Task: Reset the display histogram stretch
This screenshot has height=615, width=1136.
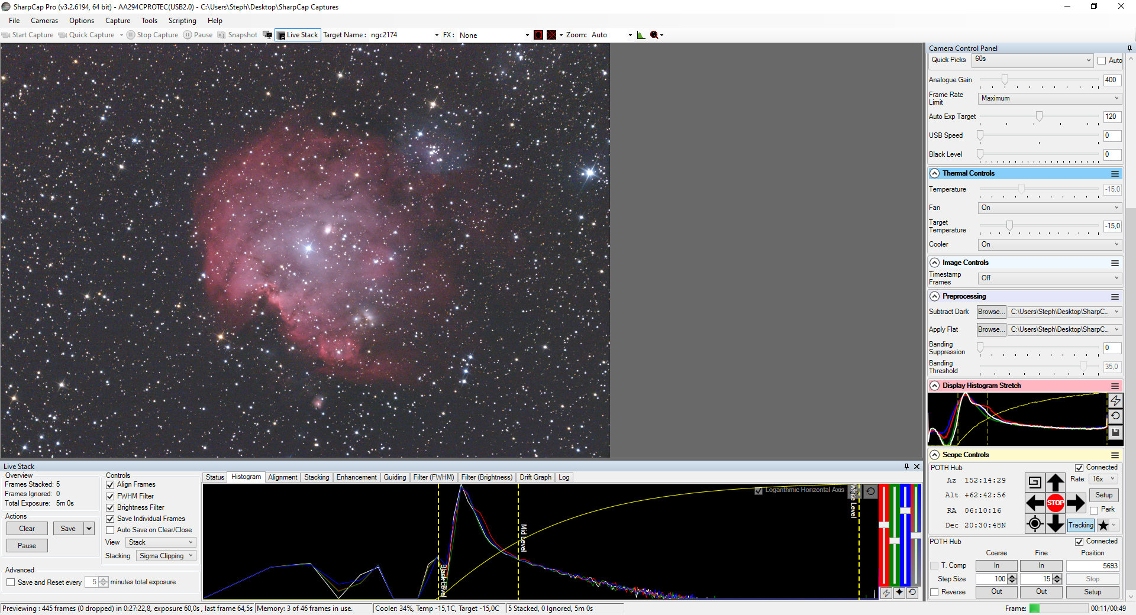Action: point(1115,416)
